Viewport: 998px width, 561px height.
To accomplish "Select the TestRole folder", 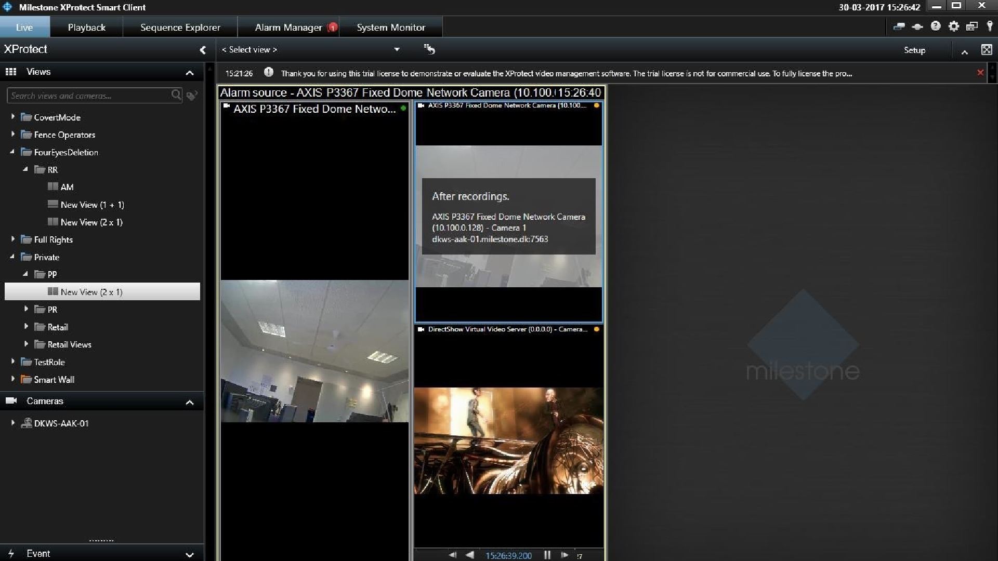I will [49, 362].
